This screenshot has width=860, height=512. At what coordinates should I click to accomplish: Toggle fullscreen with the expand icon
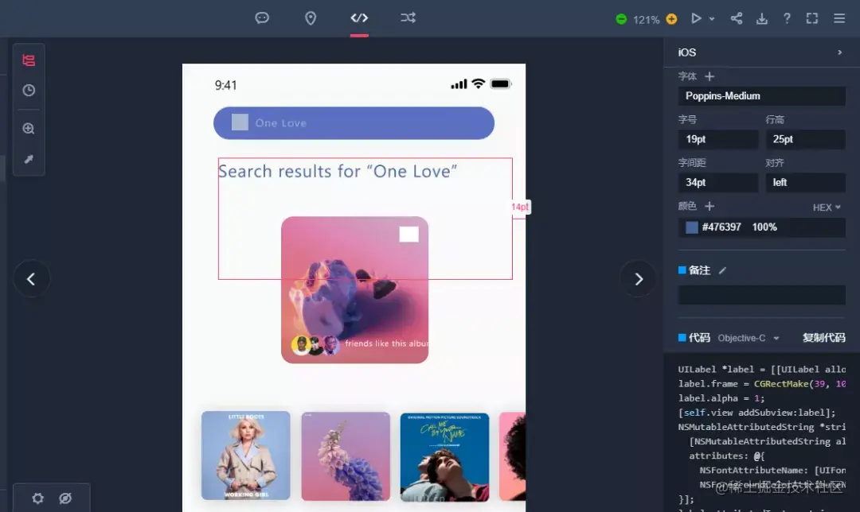(x=812, y=18)
